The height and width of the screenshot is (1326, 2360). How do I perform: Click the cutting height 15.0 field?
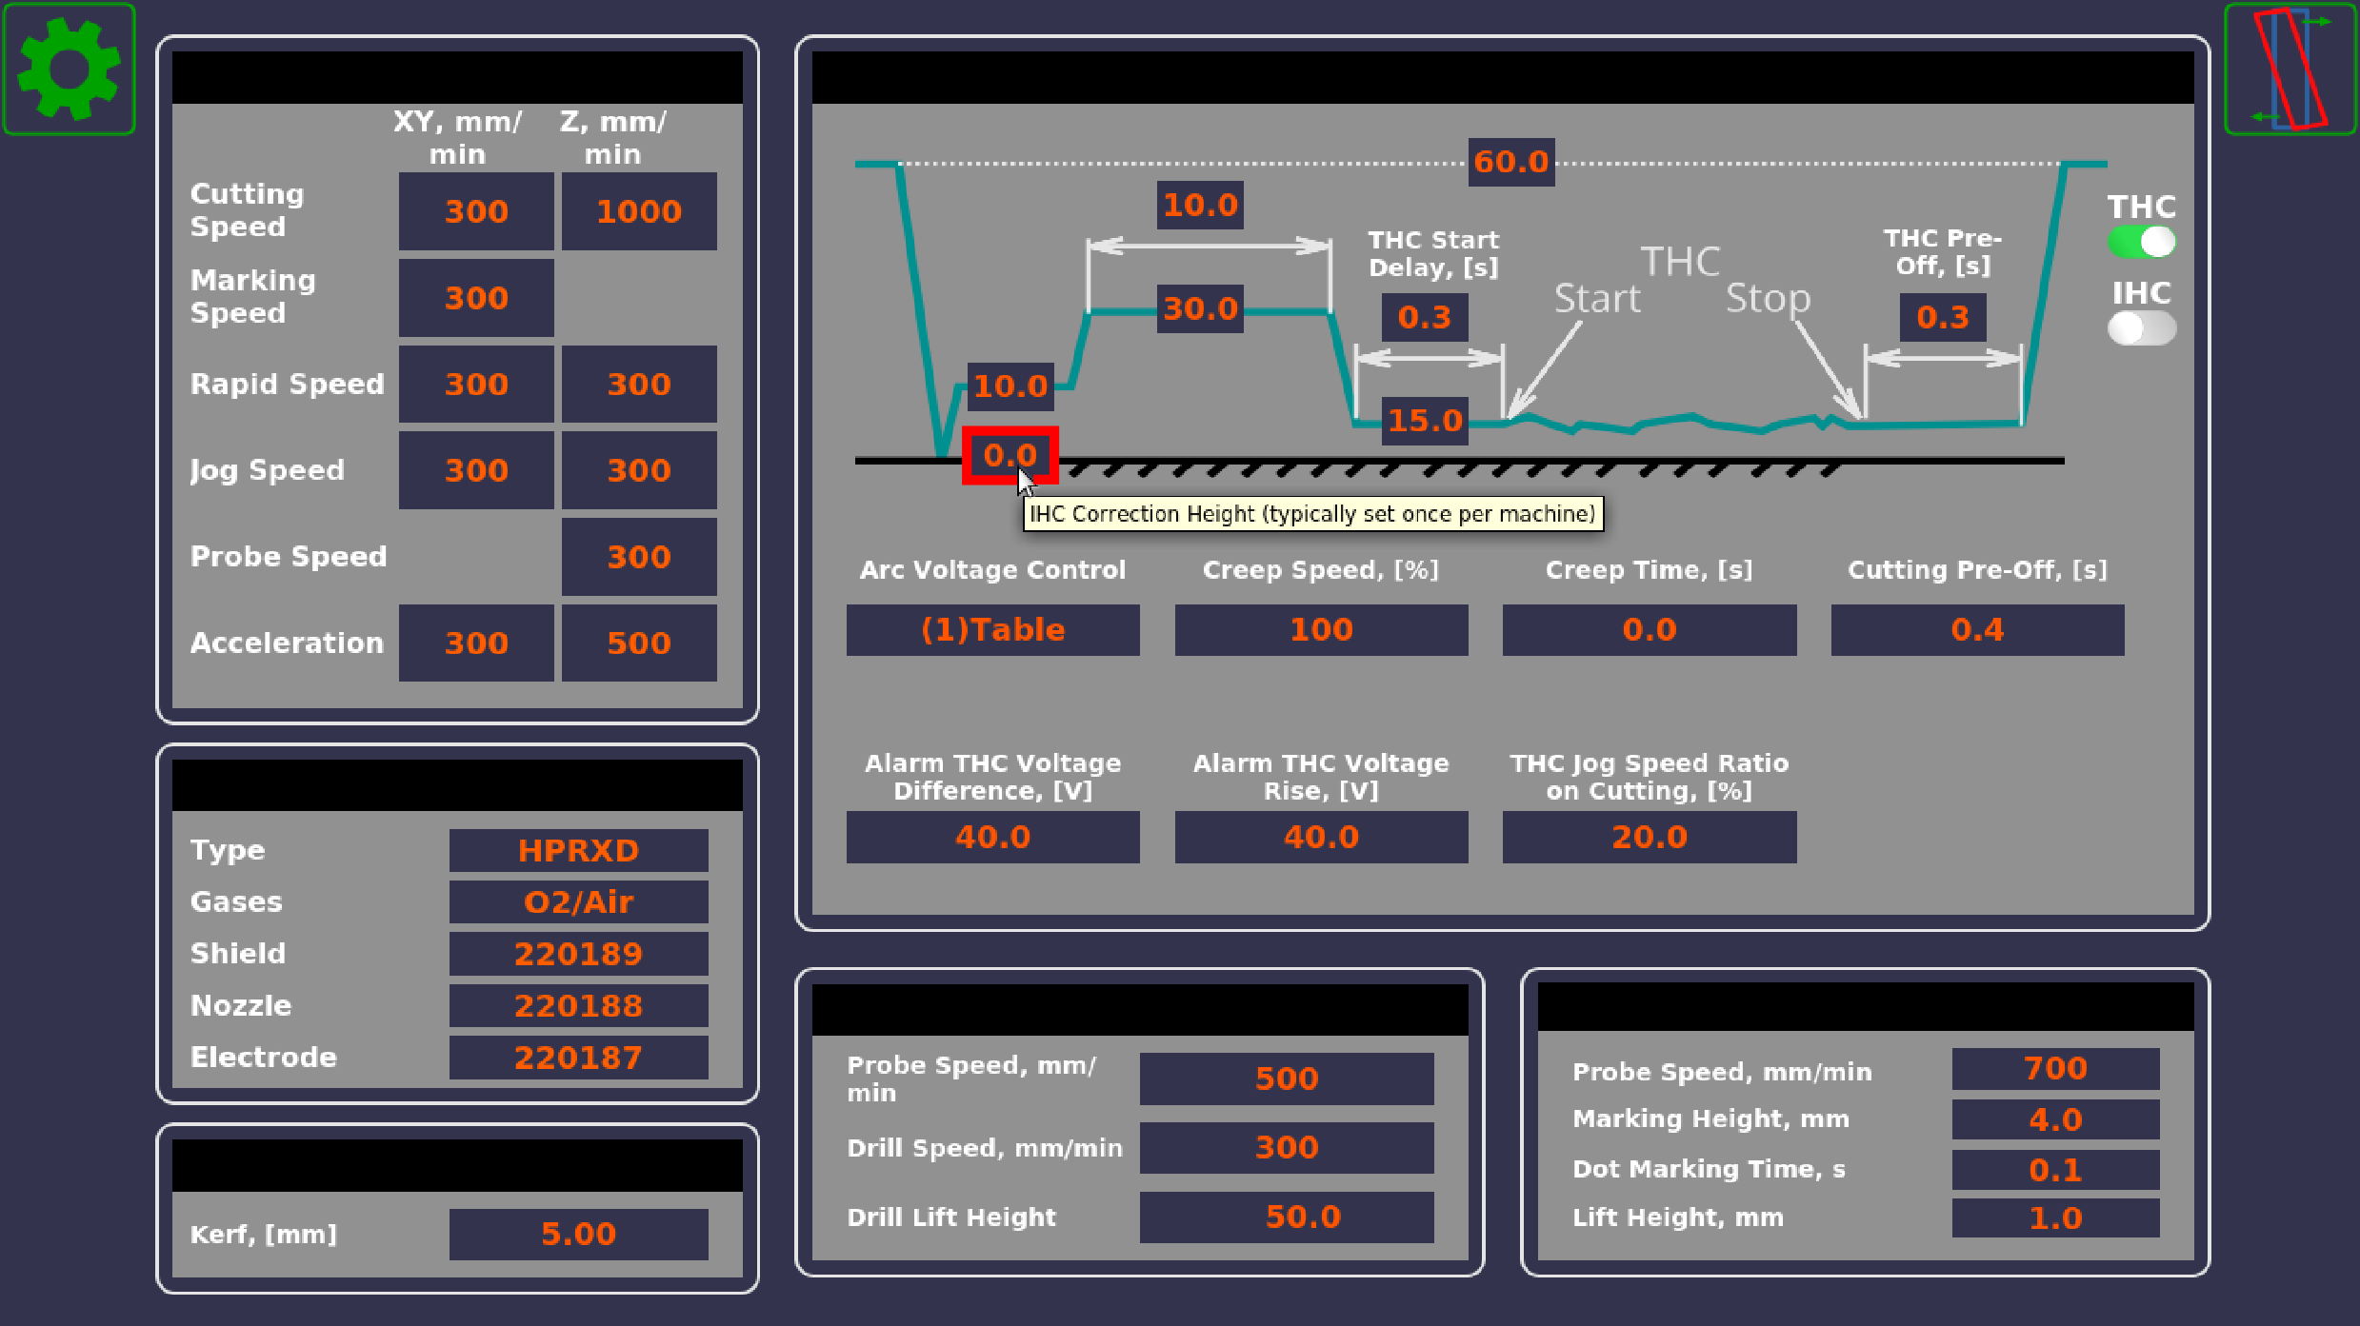[1424, 421]
